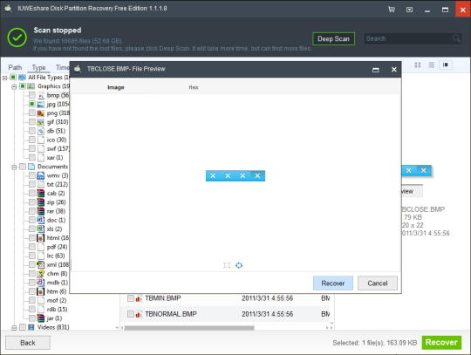Click the xls file type icon
The image size is (471, 355).
click(x=40, y=229)
